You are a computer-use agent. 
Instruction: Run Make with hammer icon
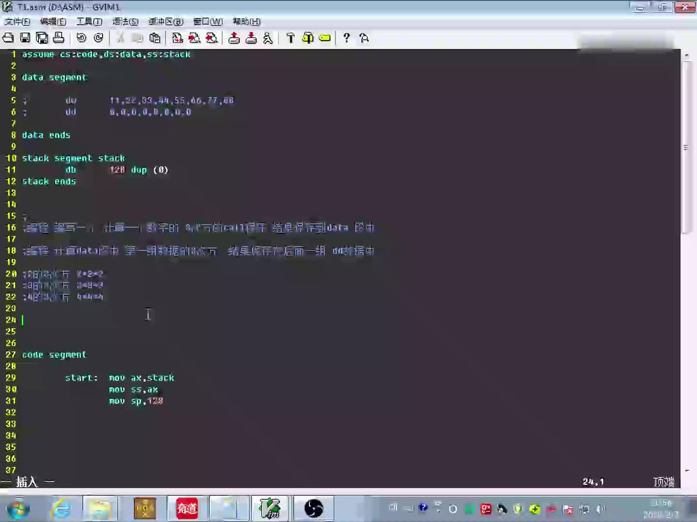click(290, 38)
